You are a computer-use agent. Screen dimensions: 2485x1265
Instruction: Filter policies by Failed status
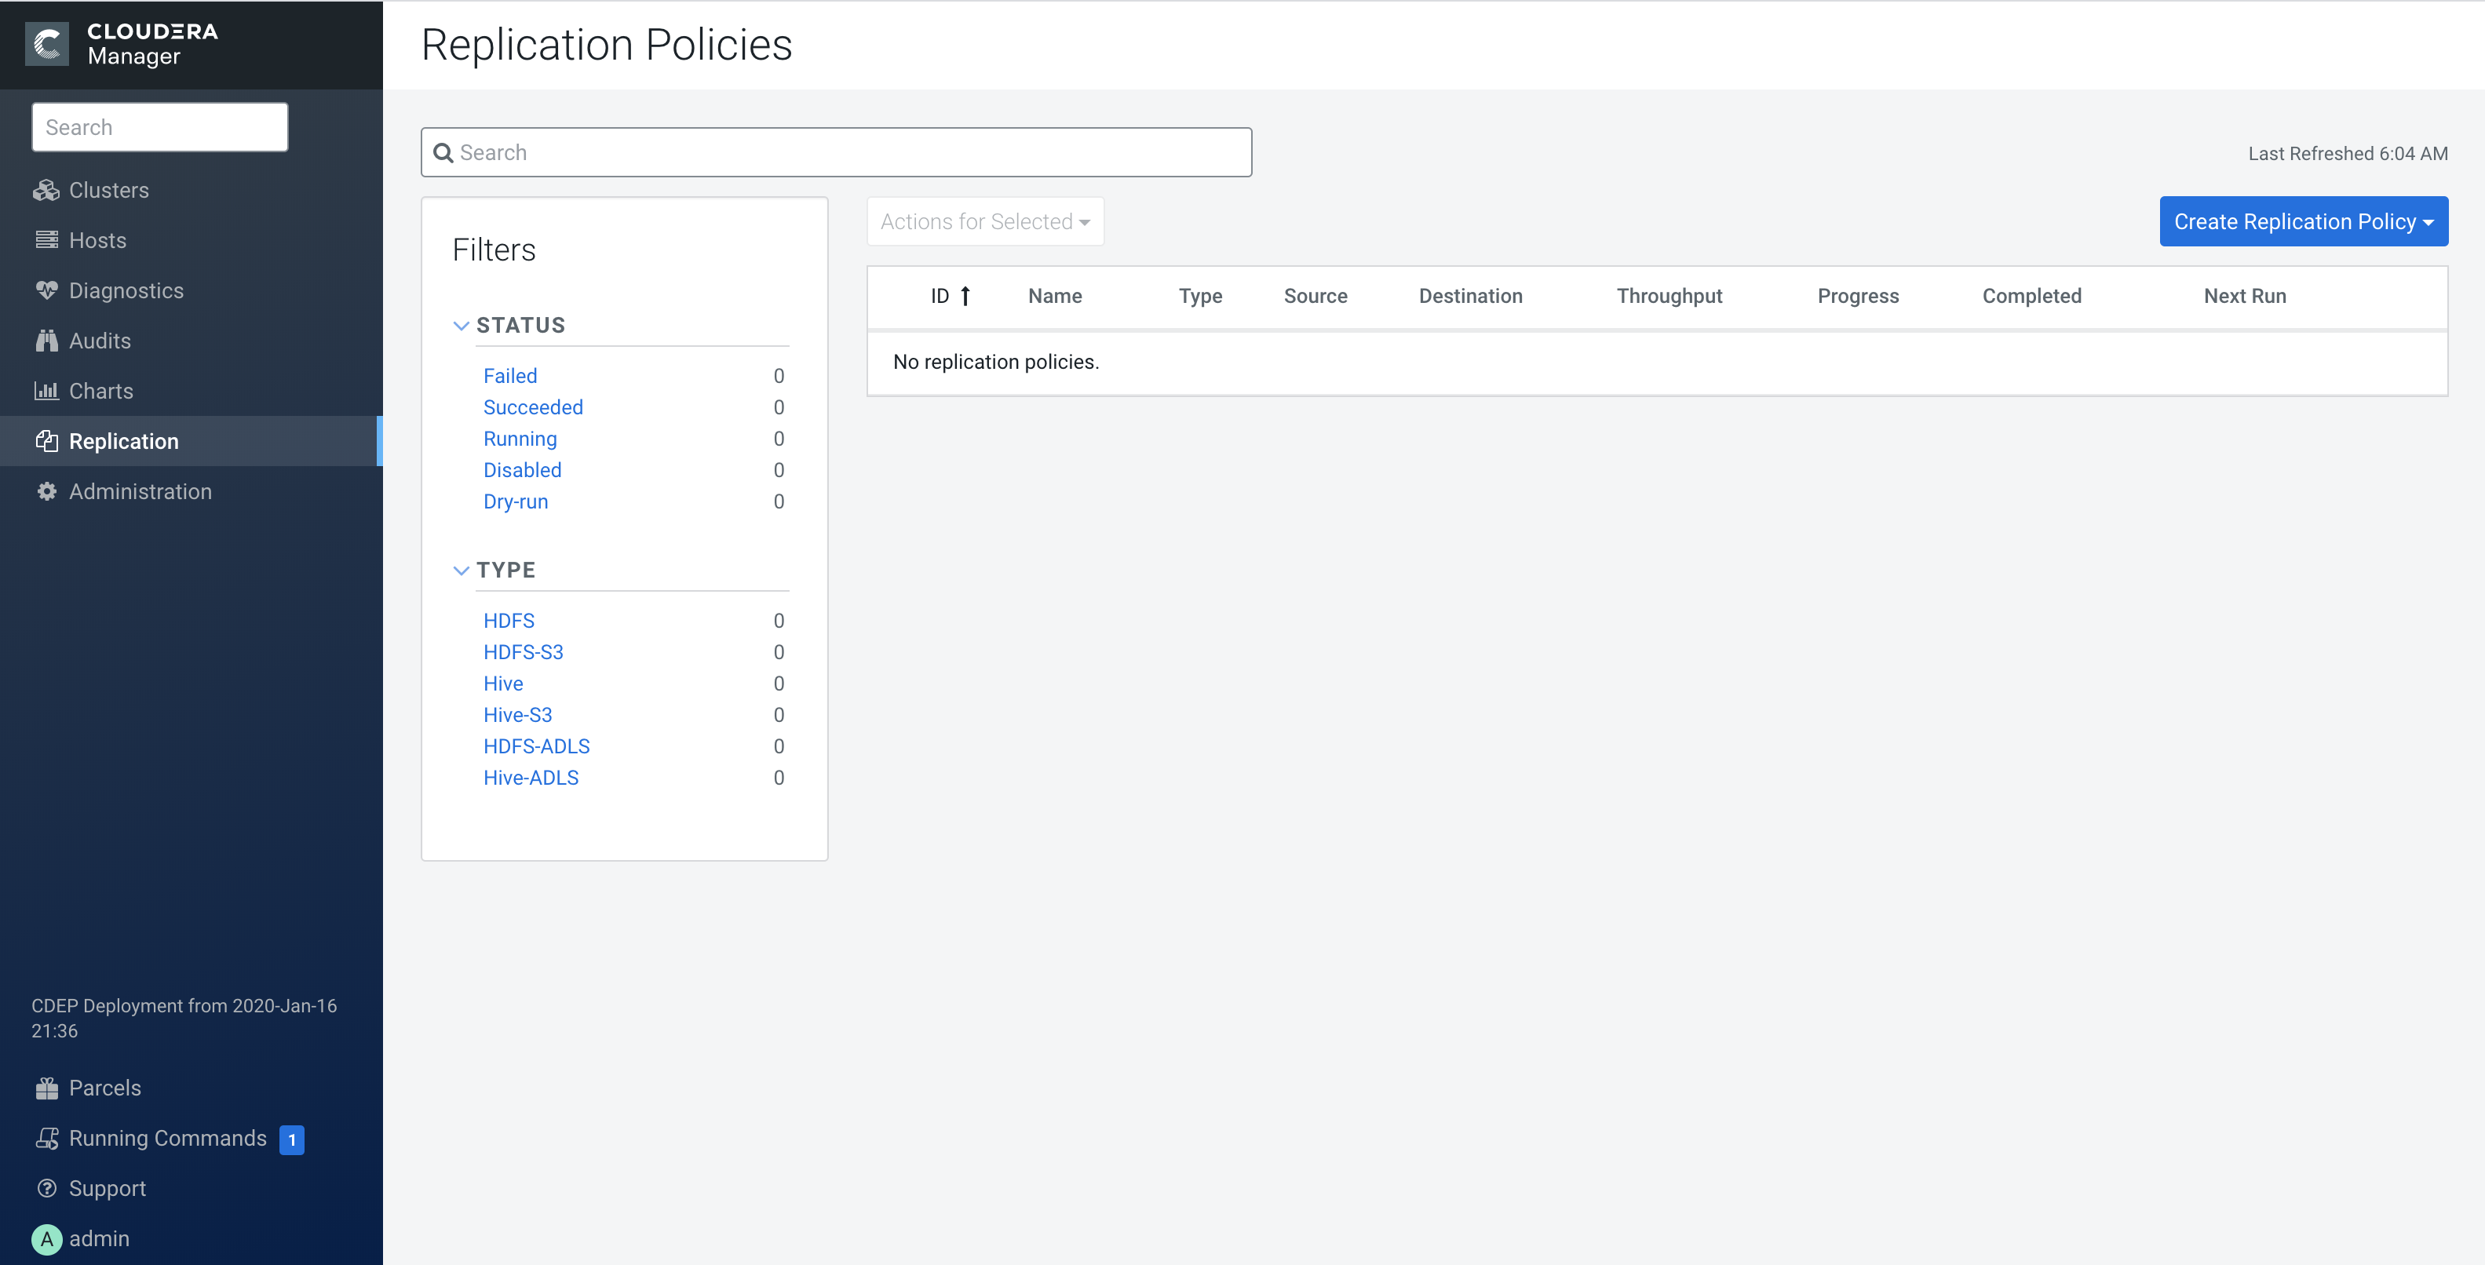click(x=509, y=376)
